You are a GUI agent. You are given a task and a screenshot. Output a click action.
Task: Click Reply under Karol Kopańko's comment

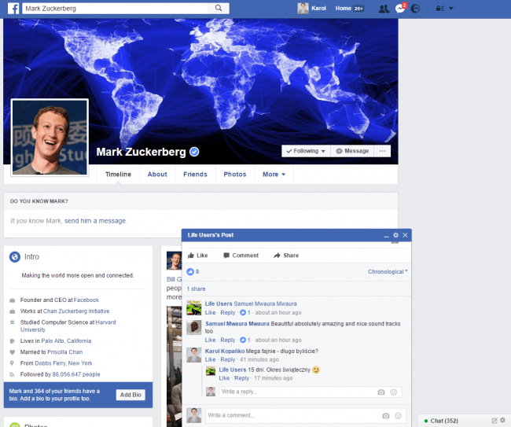[x=227, y=359]
